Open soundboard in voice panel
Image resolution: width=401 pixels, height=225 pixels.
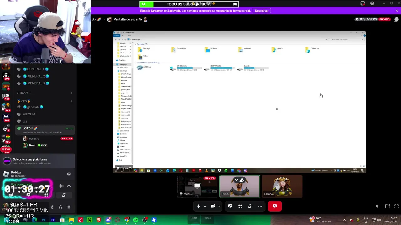[x=64, y=195]
